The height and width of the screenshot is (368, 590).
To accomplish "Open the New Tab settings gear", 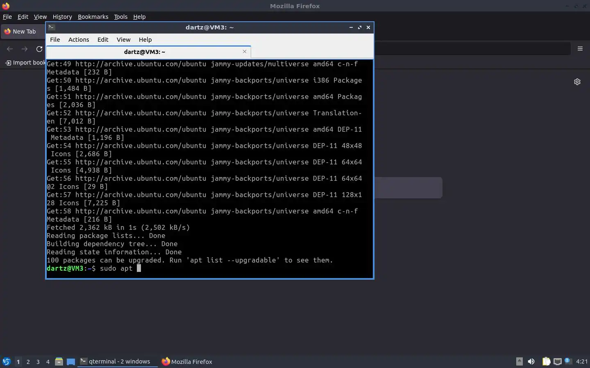I will tap(577, 82).
